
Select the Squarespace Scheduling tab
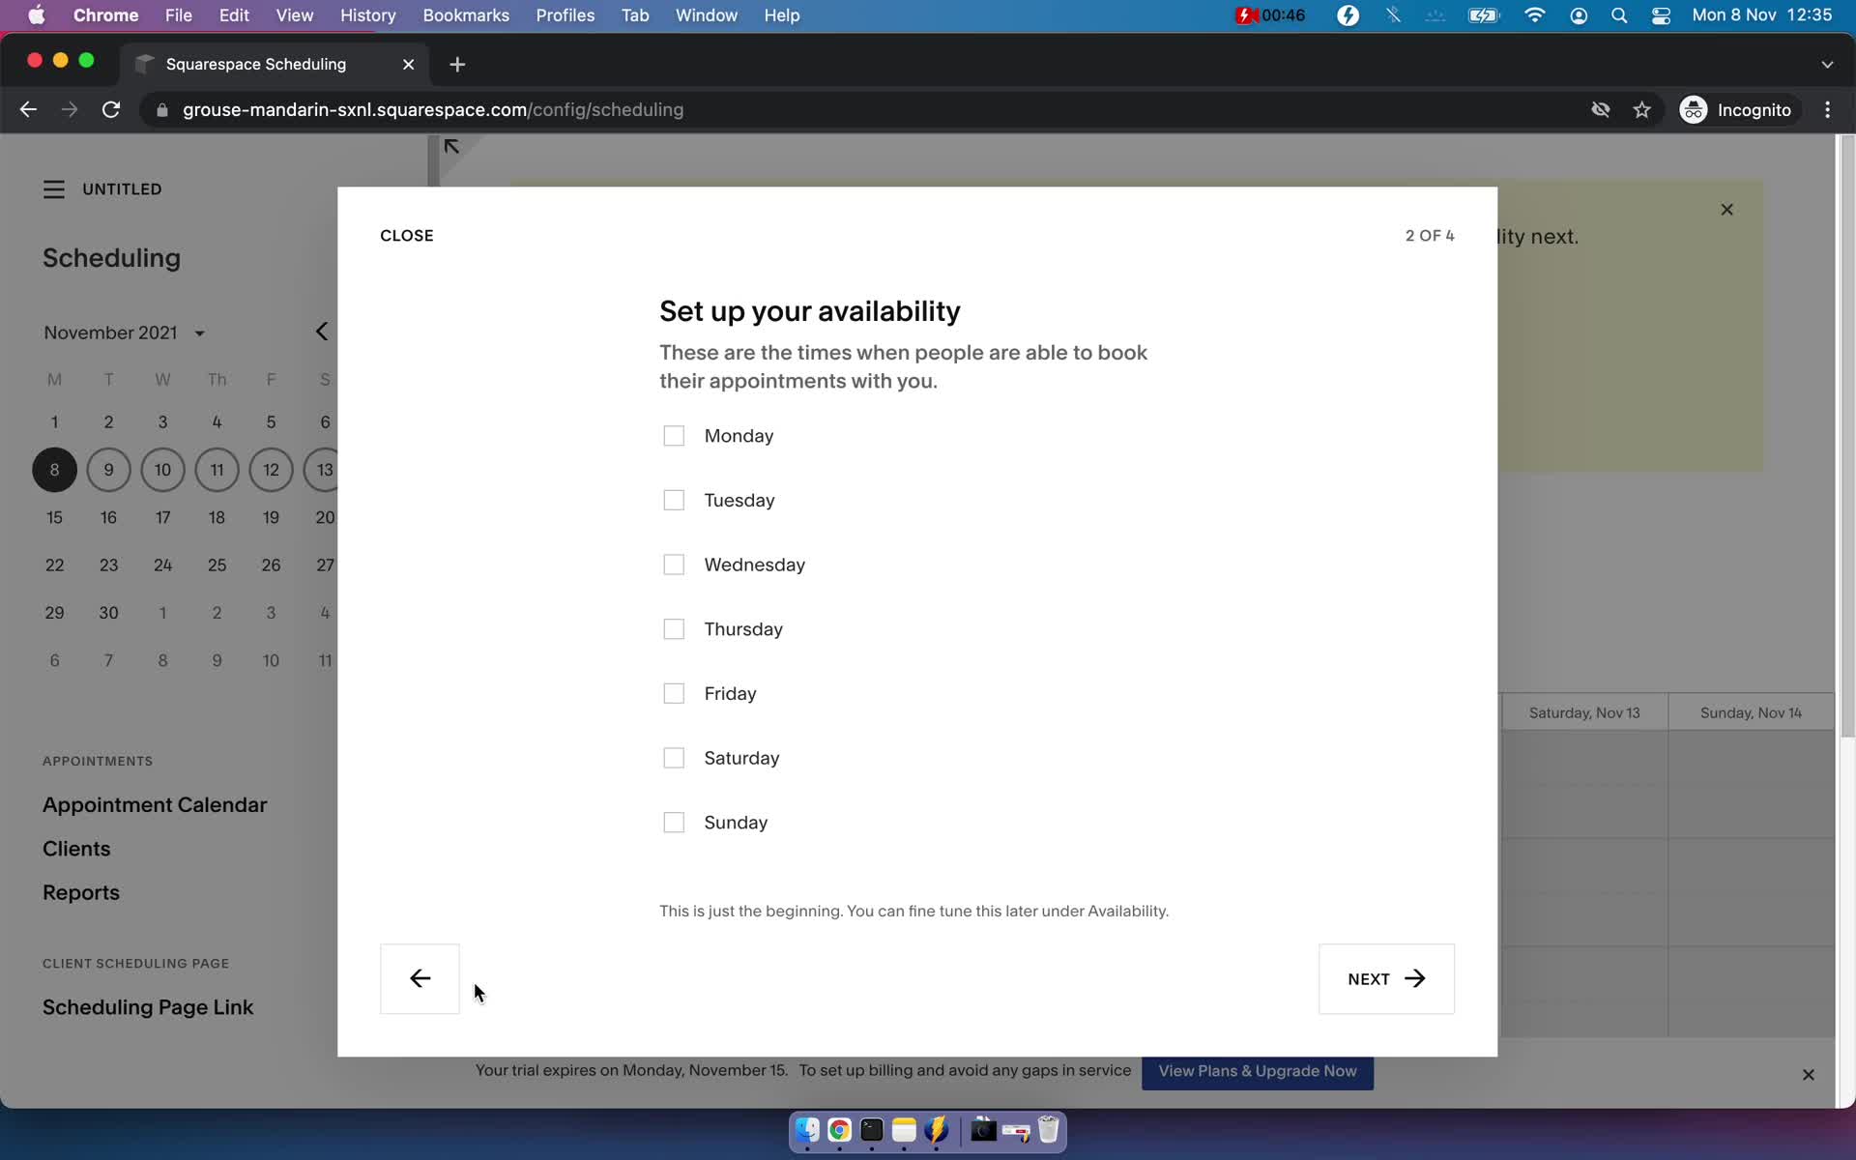274,64
